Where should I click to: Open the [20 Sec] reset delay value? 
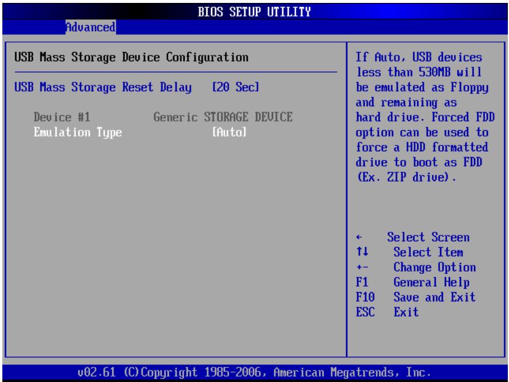click(x=236, y=87)
